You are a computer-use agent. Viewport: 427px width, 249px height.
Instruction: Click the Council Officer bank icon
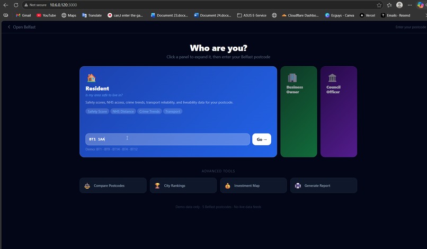332,78
